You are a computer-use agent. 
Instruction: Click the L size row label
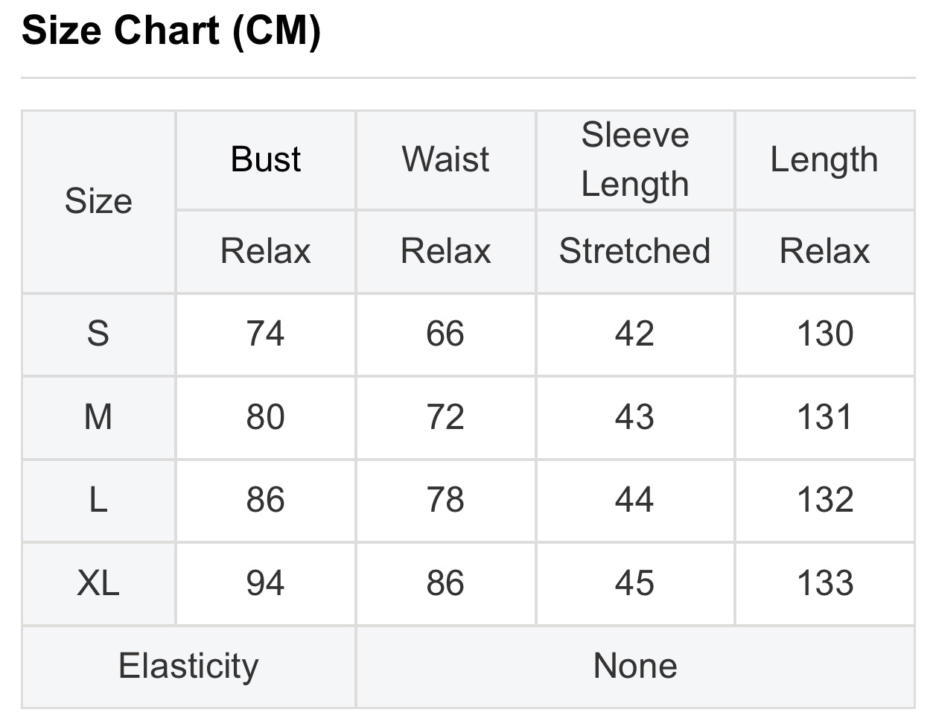[98, 500]
